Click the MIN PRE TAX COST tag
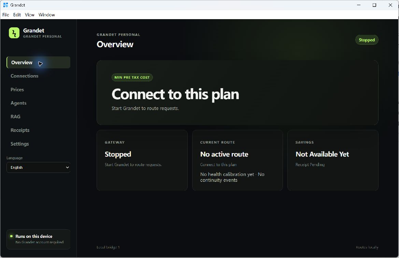Viewport: 399px width, 258px height. tap(132, 78)
